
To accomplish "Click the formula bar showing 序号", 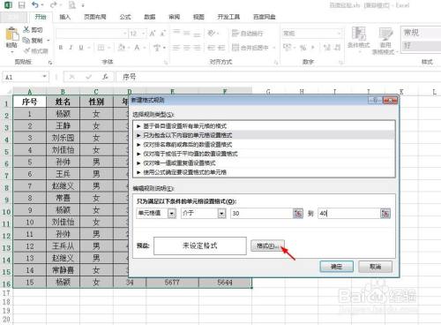I will point(278,77).
